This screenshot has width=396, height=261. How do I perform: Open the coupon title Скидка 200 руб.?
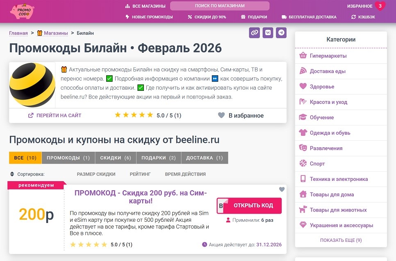coord(141,197)
